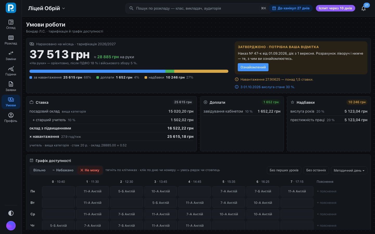The height and width of the screenshot is (234, 375).
Task: Go to Розклад in the sidebar
Action: pyautogui.click(x=11, y=40)
